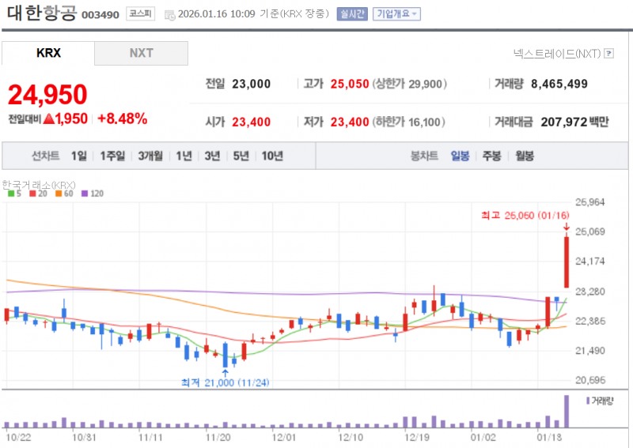Click the 전일 value 23,000
Screen dimensions: 633x448
tap(251, 84)
